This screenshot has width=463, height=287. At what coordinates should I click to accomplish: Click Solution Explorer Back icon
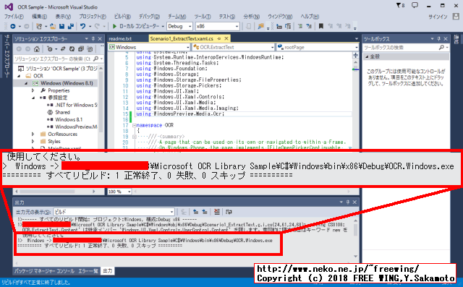click(x=19, y=49)
